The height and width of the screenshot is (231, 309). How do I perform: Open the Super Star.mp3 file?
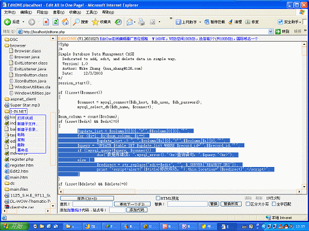coord(25,105)
